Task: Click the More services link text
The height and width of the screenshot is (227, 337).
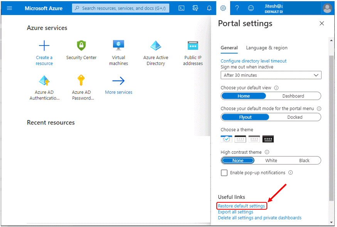Action: tap(118, 92)
